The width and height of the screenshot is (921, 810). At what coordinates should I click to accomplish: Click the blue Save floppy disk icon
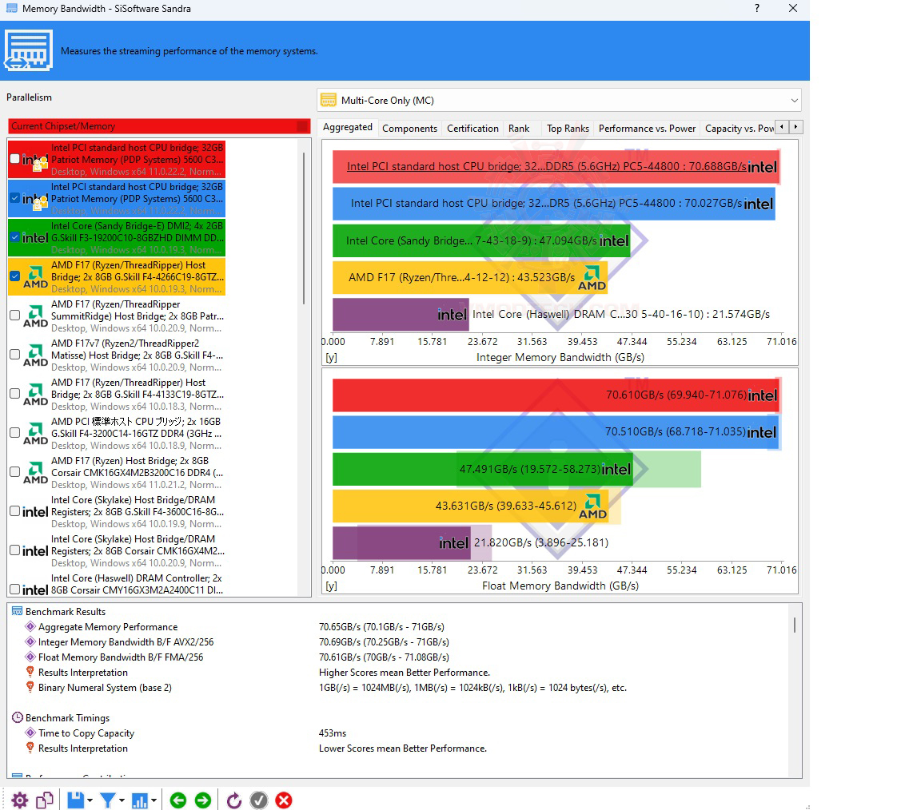pyautogui.click(x=76, y=800)
